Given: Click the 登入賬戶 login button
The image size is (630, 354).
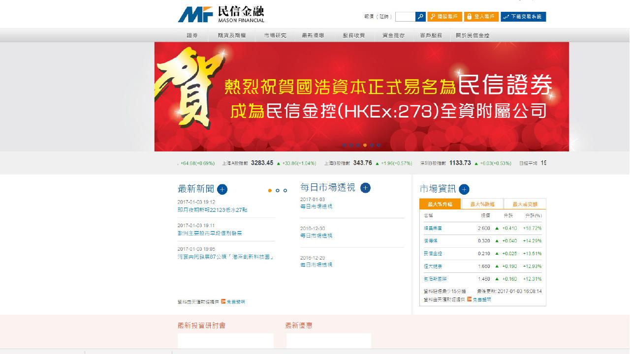Looking at the screenshot, I should coord(481,17).
